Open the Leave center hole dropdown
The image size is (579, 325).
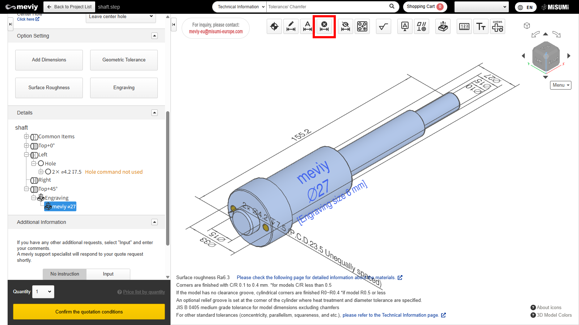click(121, 17)
